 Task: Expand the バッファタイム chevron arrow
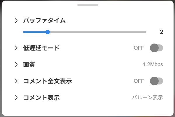click(16, 21)
